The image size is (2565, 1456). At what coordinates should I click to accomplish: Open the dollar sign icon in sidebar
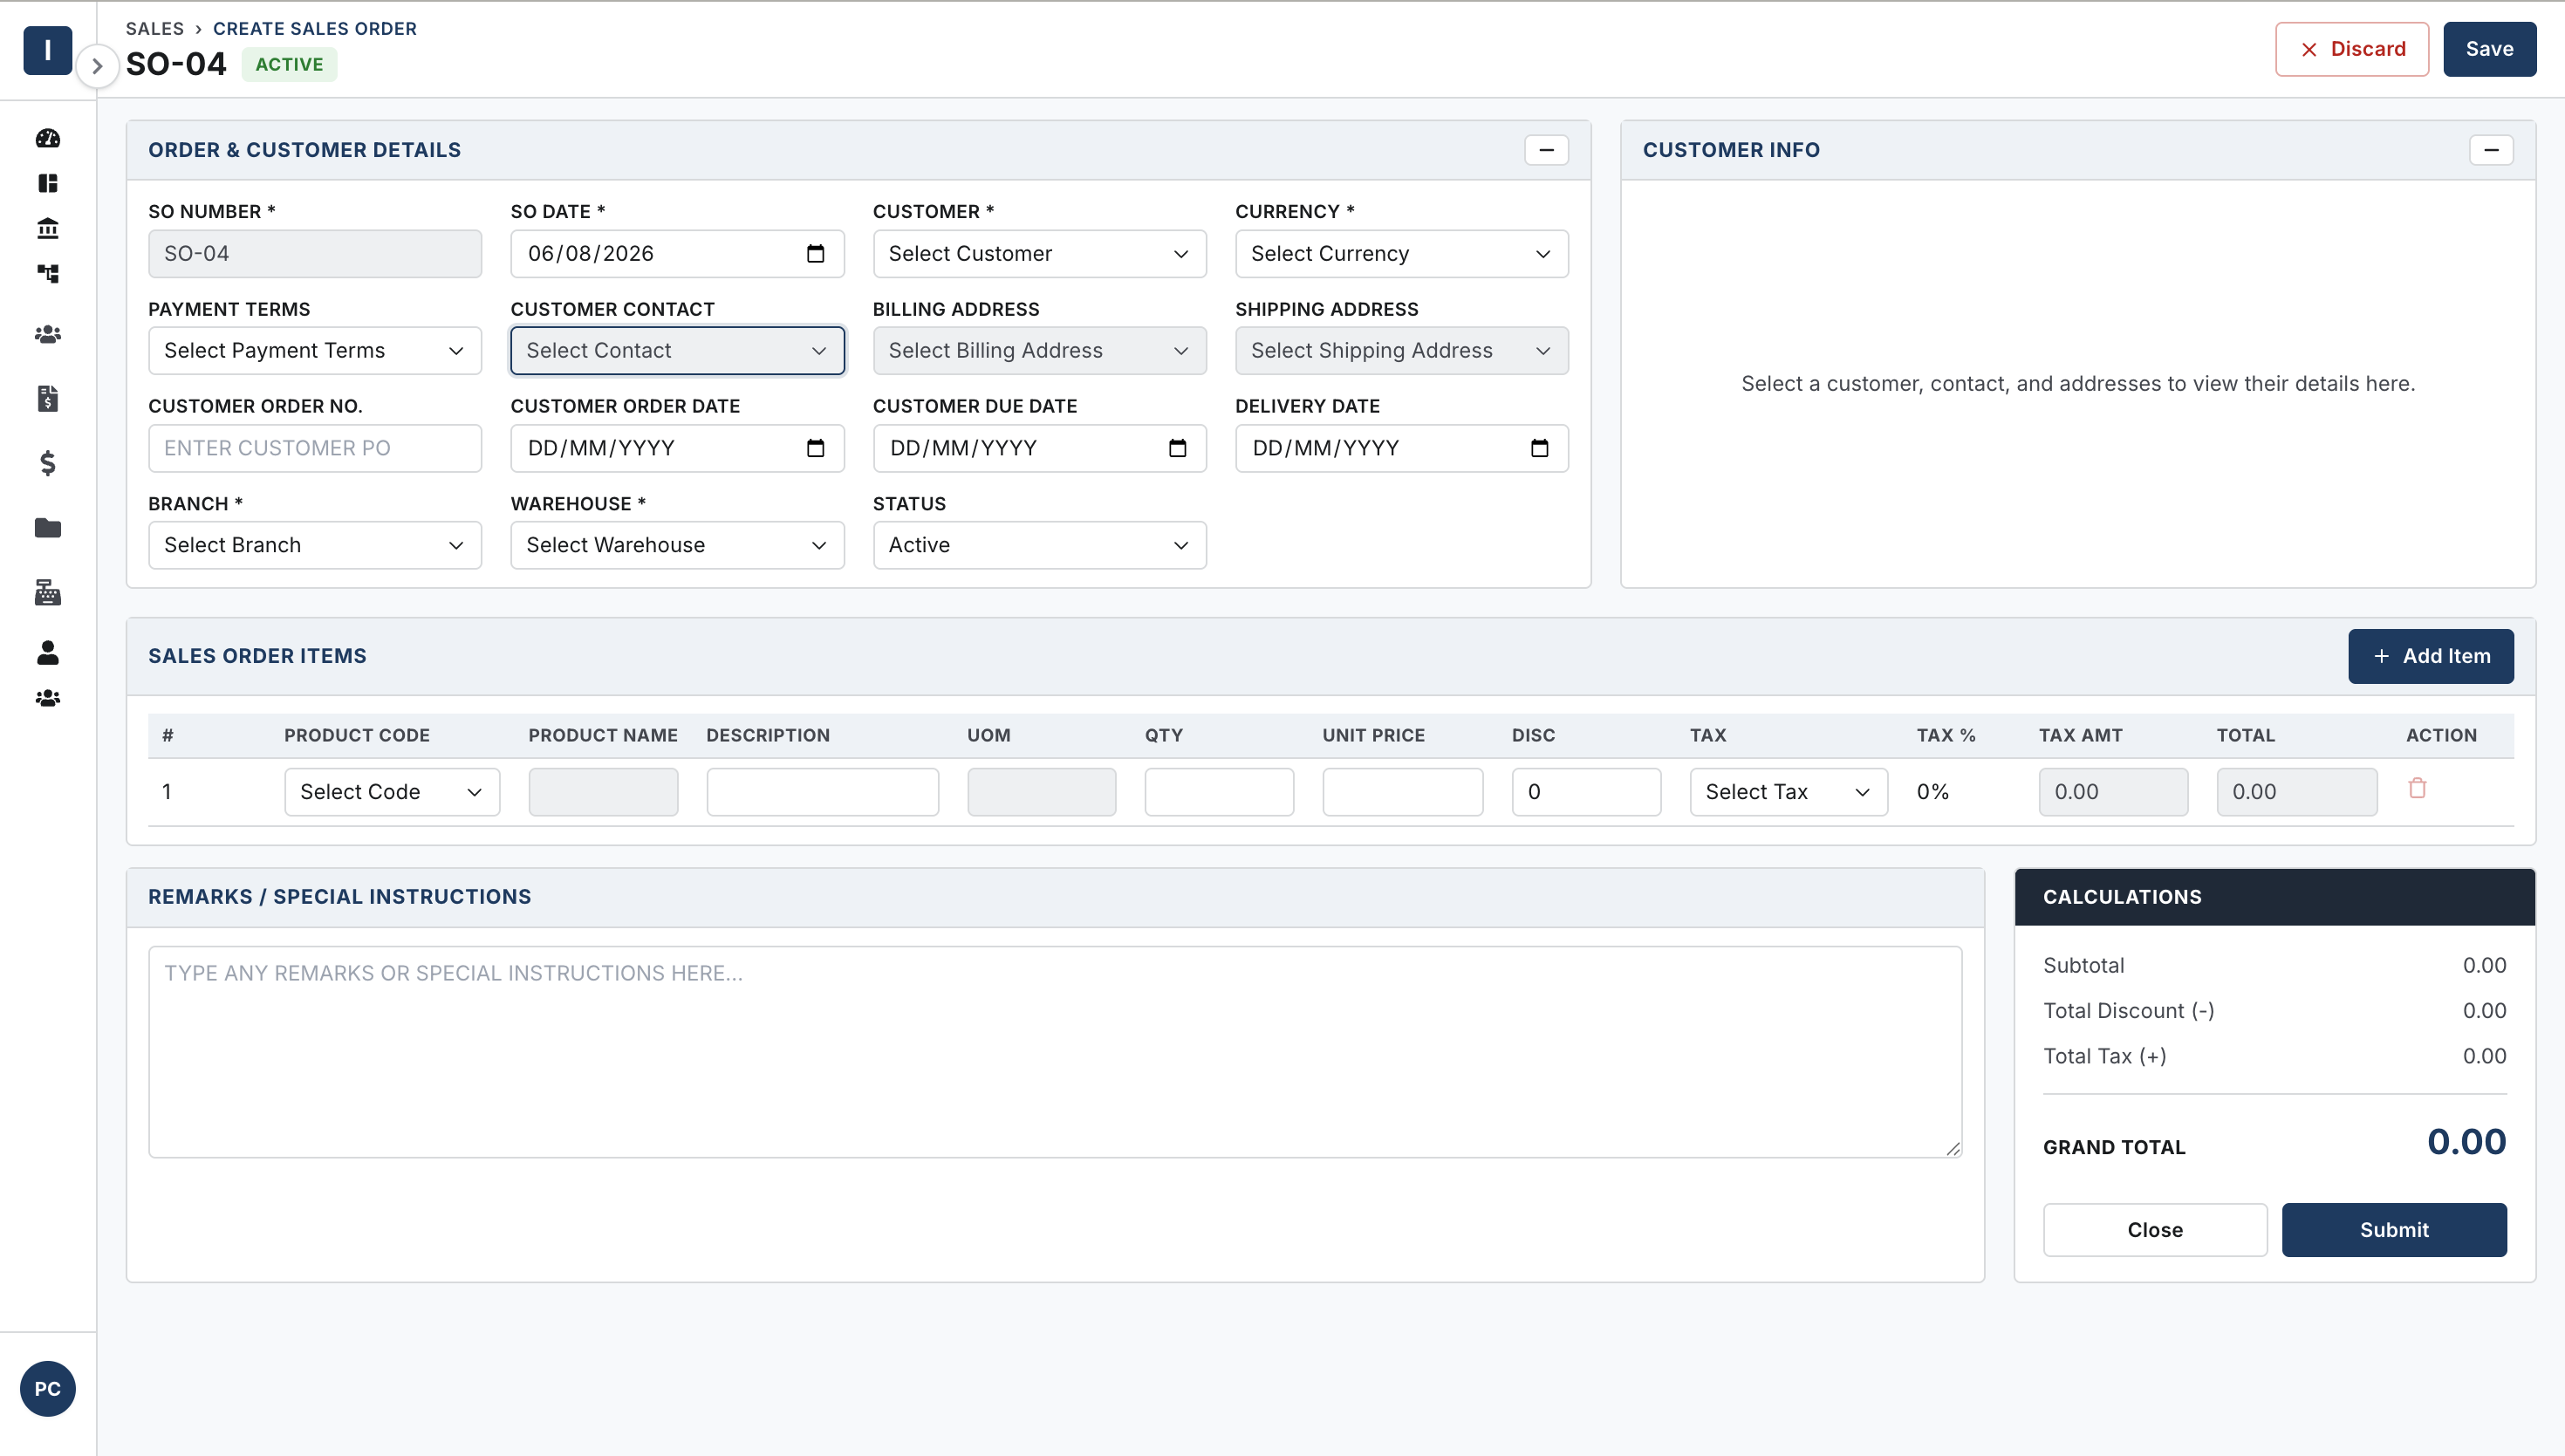[47, 463]
